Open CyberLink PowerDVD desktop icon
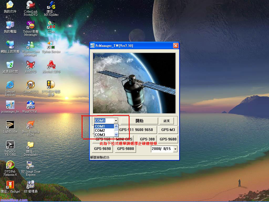Screen dimensions: 269x202 31,5
